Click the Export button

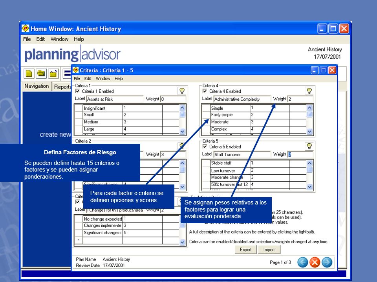[245, 249]
